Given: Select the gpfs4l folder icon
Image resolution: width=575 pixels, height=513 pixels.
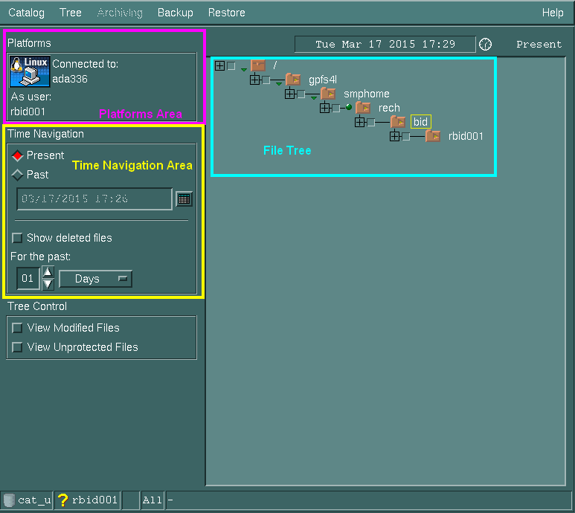Looking at the screenshot, I should 293,80.
